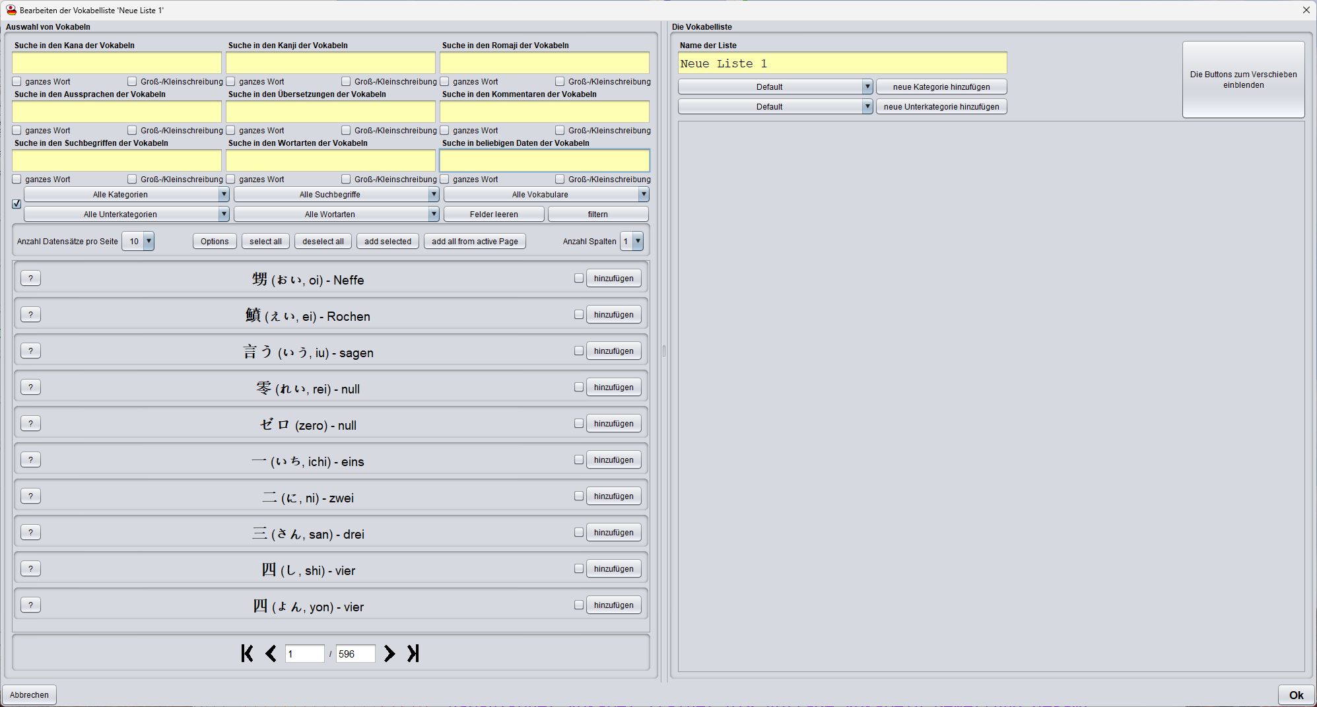Click the 'Name der Liste' text field
Viewport: 1317px width, 707px height.
coord(842,63)
